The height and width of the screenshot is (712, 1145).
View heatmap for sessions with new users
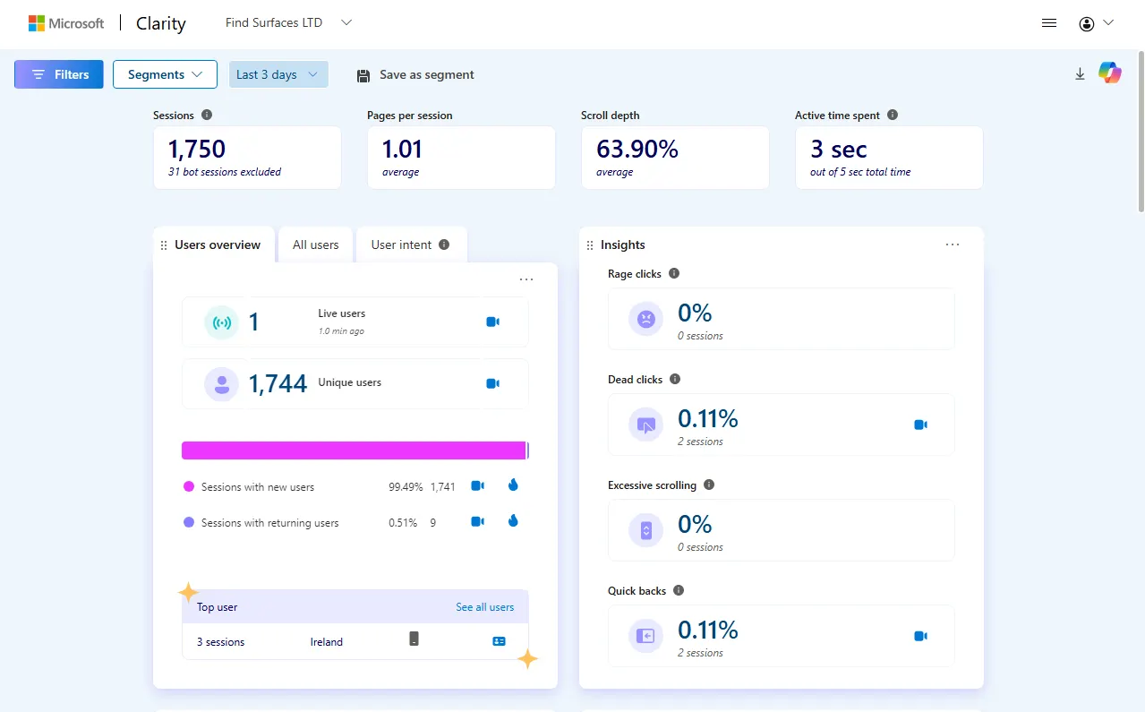pyautogui.click(x=513, y=485)
